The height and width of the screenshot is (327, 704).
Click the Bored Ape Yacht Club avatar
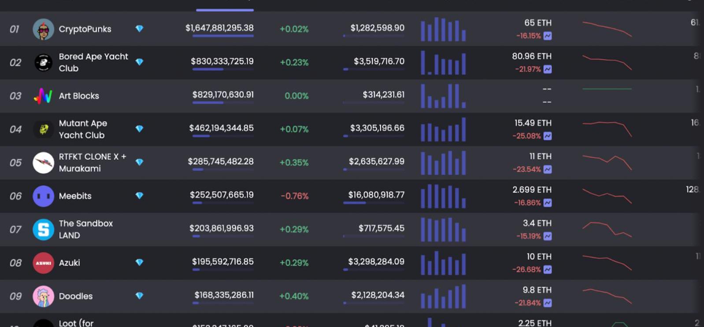click(x=43, y=63)
